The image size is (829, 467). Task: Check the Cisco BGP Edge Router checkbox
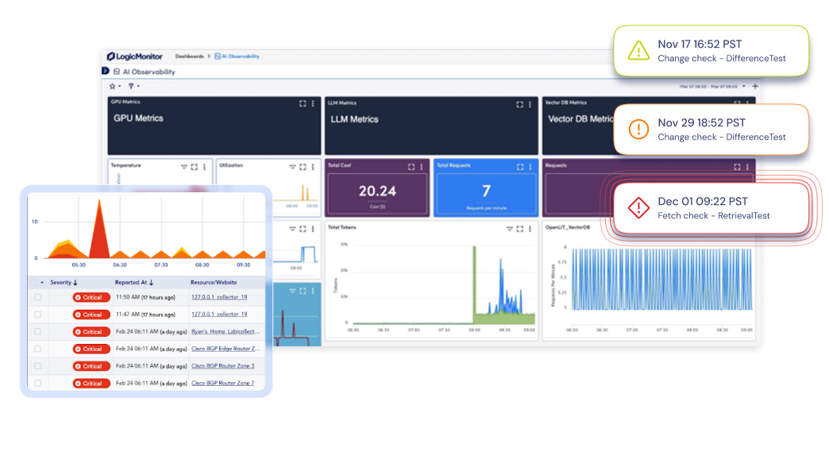[37, 349]
